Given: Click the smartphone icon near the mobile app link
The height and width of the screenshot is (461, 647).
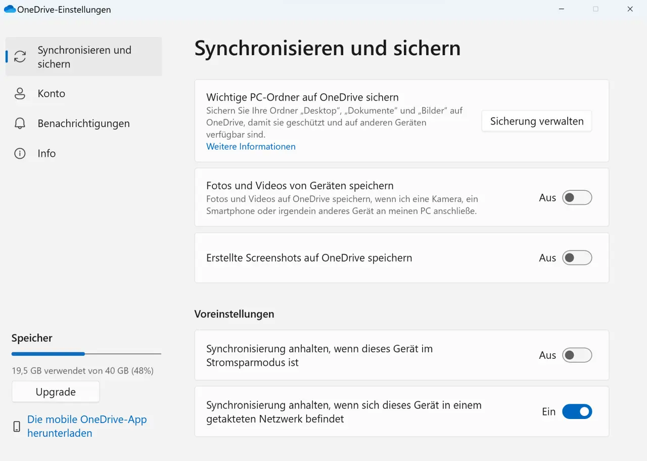Looking at the screenshot, I should 16,426.
